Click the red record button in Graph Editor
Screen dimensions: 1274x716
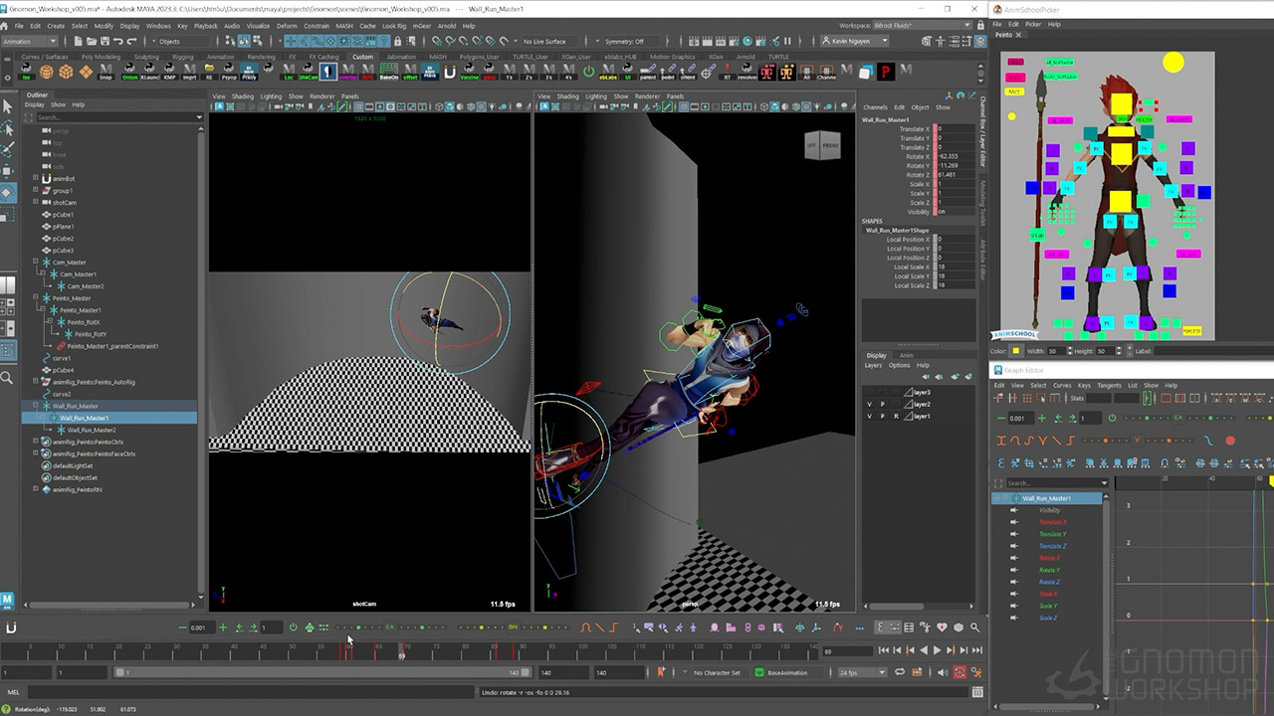click(x=1230, y=441)
